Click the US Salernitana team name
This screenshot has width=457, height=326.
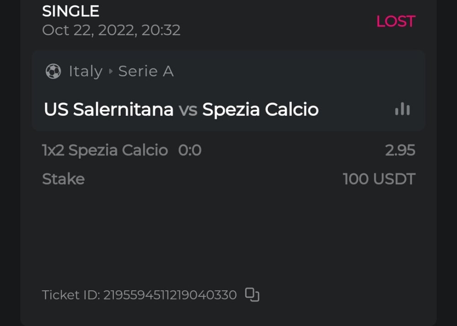pyautogui.click(x=109, y=110)
